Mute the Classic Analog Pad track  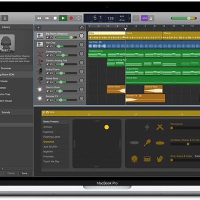pyautogui.click(x=47, y=64)
